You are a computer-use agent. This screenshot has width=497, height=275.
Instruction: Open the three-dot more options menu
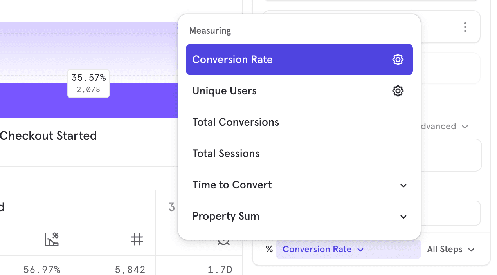465,27
